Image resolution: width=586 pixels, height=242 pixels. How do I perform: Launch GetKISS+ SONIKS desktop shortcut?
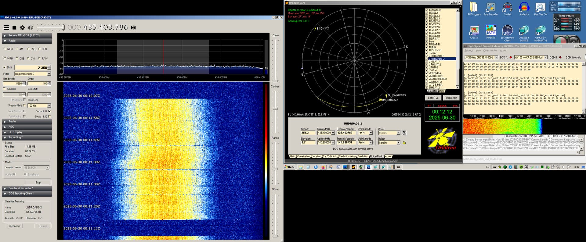coord(524,34)
